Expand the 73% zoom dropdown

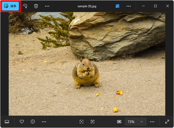(136, 122)
